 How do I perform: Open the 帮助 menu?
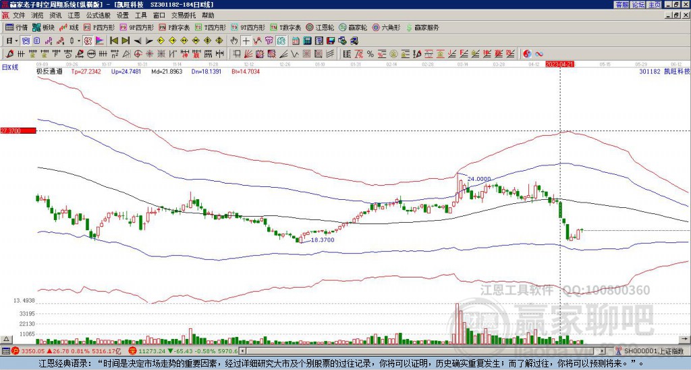[x=208, y=16]
